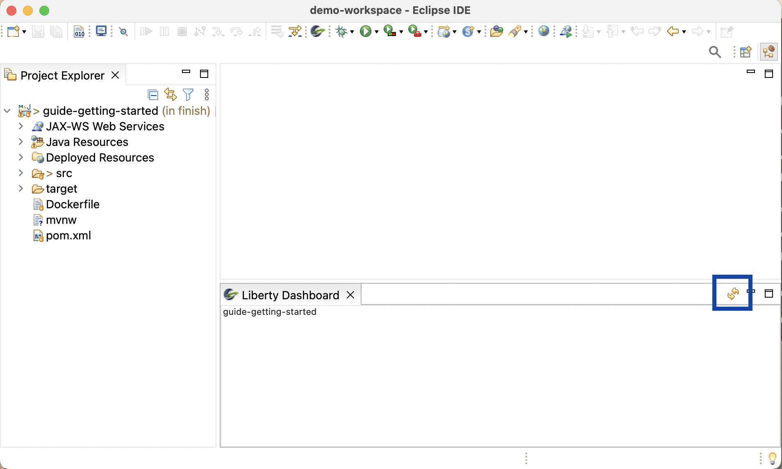Toggle Use Step Filters icon
The width and height of the screenshot is (782, 469).
point(295,32)
